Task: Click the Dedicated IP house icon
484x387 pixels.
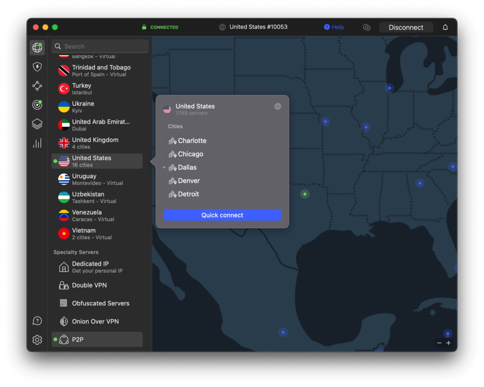Action: [x=64, y=267]
